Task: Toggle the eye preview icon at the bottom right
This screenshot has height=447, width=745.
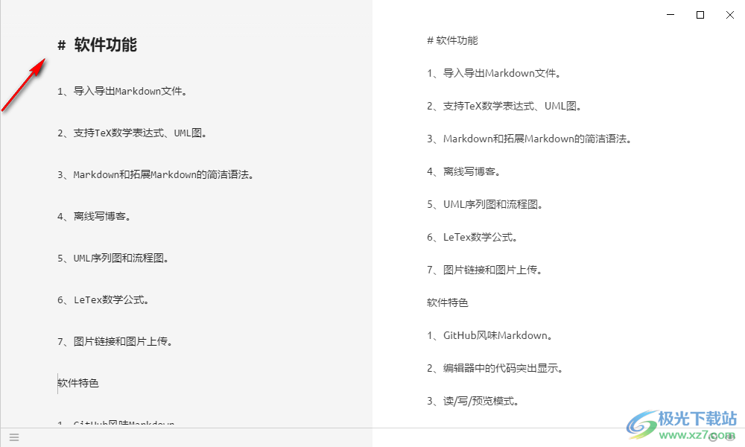Action: (730, 437)
